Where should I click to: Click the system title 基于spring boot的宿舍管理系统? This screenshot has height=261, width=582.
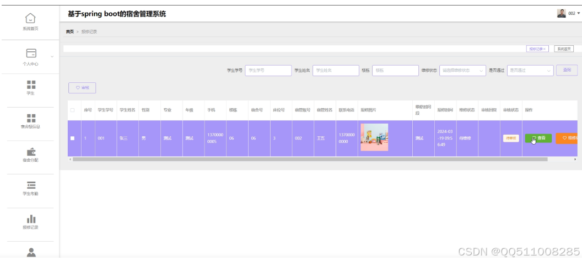pyautogui.click(x=116, y=14)
